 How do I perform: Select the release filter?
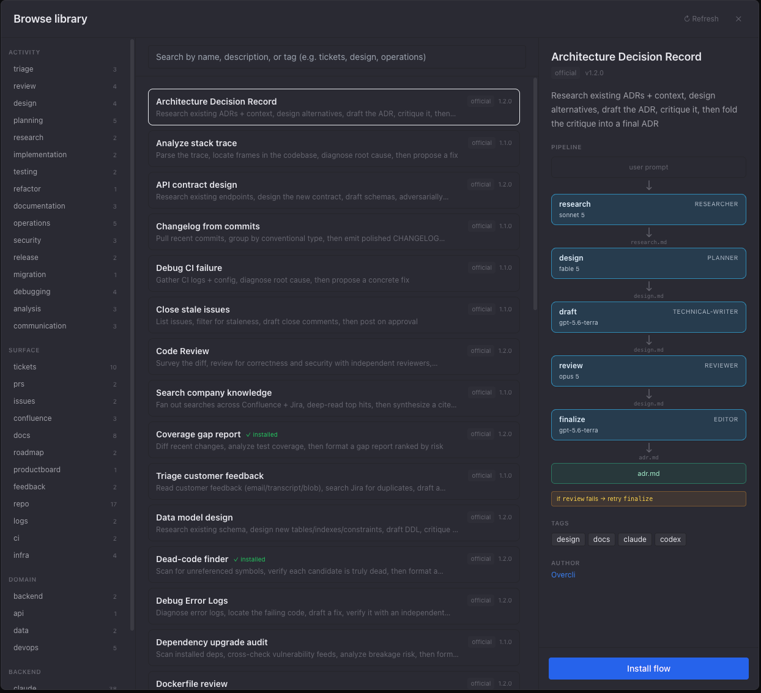click(65, 258)
